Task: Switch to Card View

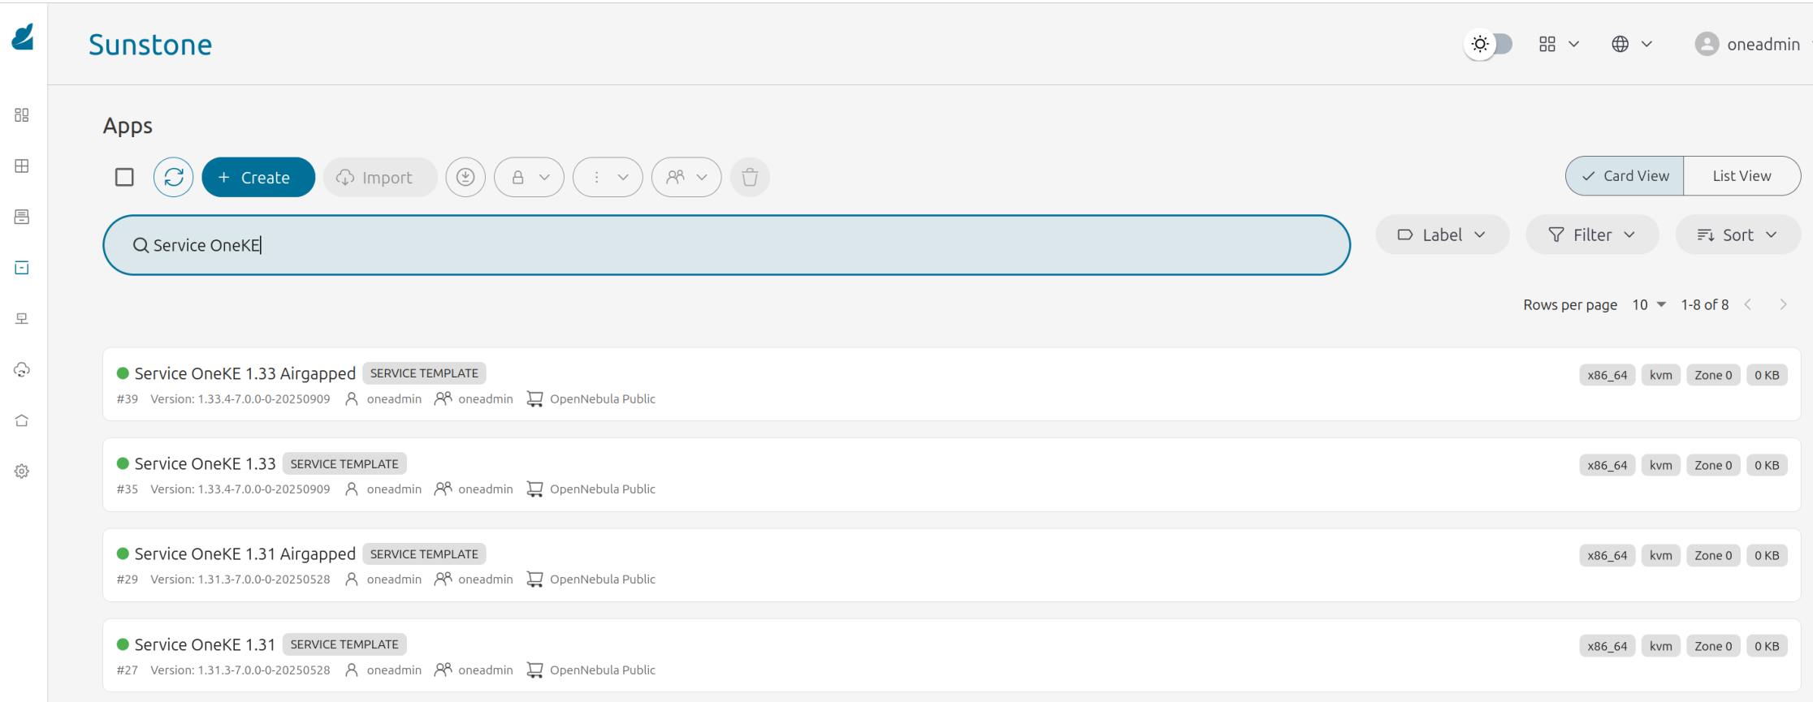Action: pos(1625,176)
